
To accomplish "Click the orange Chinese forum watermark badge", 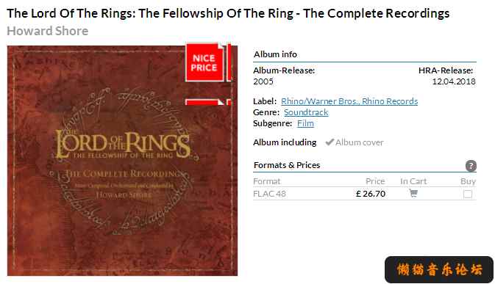I will click(x=439, y=269).
